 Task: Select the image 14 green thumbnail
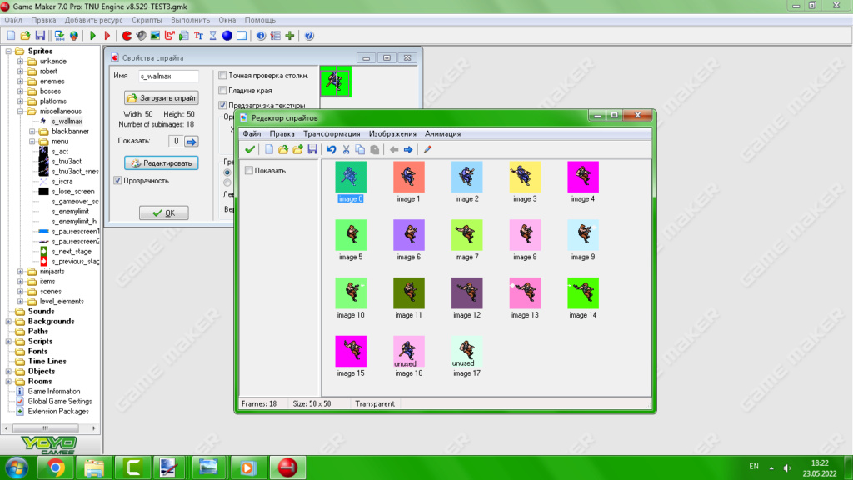tap(582, 292)
